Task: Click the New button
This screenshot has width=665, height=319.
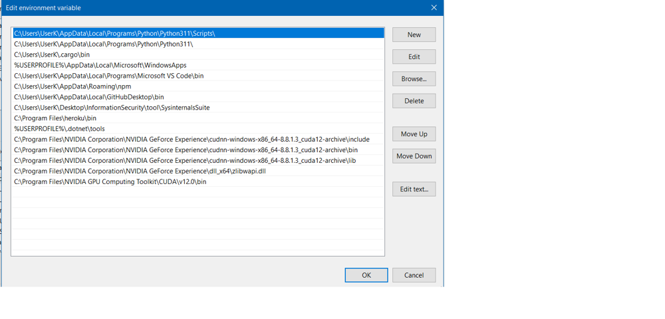Action: (x=414, y=35)
